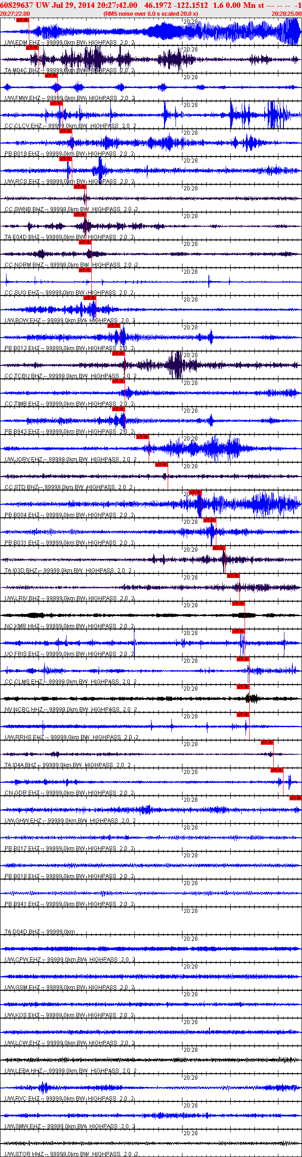Screen dimensions: 302x1157
Task: Select the red pick marker on the PB.B004 trace
Action: (195, 492)
